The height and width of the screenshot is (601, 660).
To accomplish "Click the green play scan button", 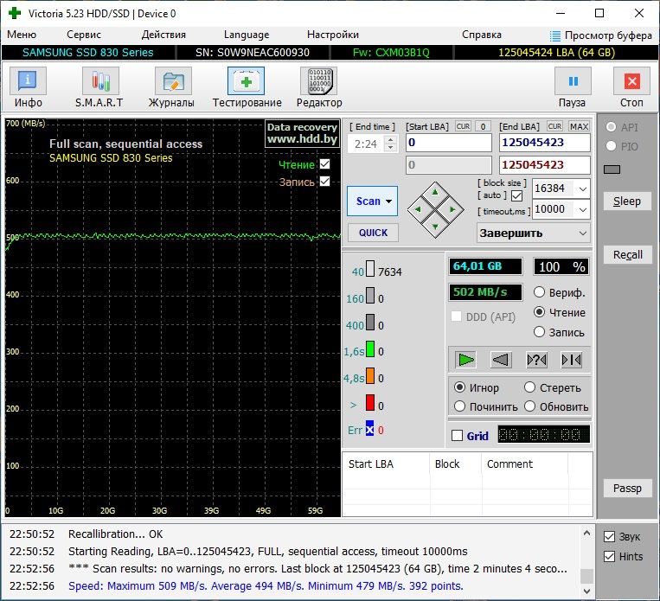I will tap(466, 360).
